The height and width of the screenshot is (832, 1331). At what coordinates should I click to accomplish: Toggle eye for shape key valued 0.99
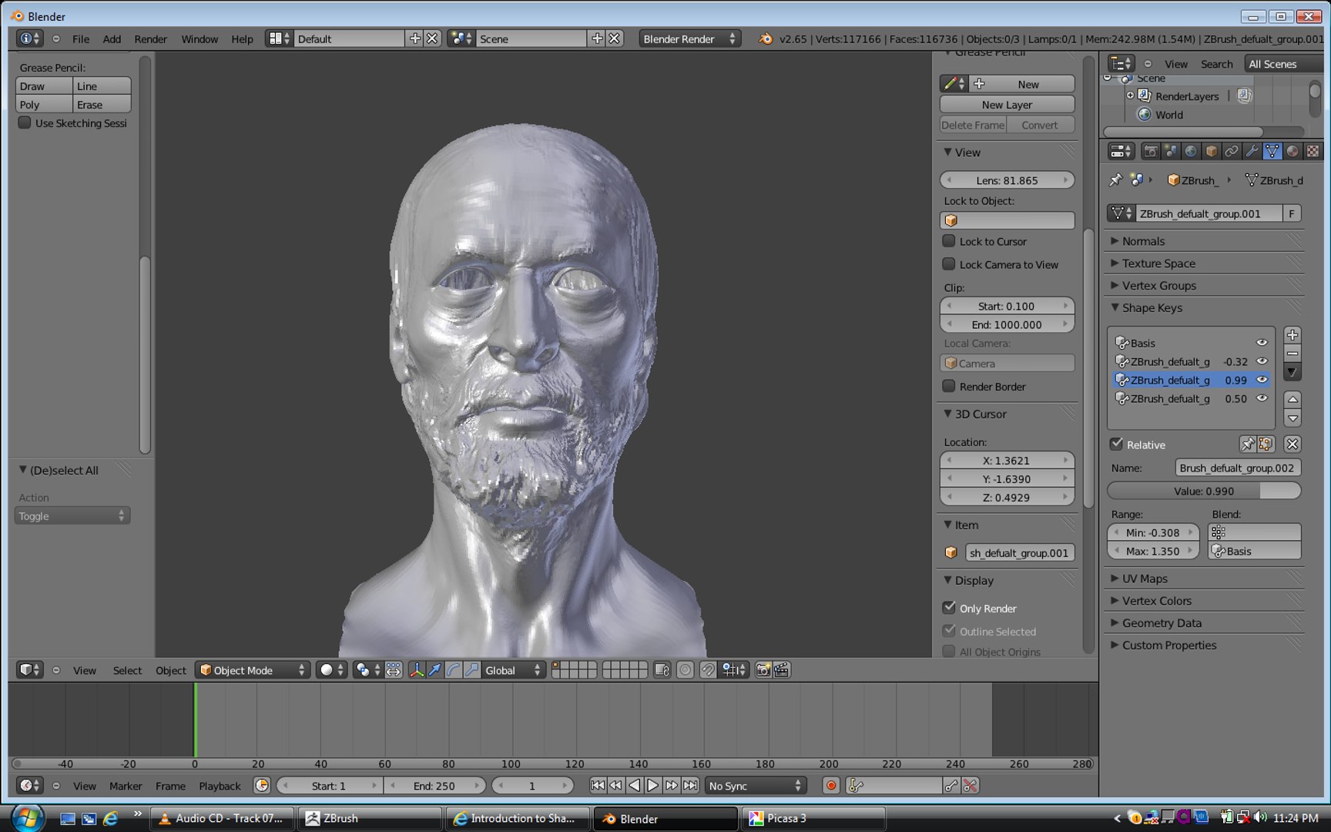click(x=1262, y=380)
